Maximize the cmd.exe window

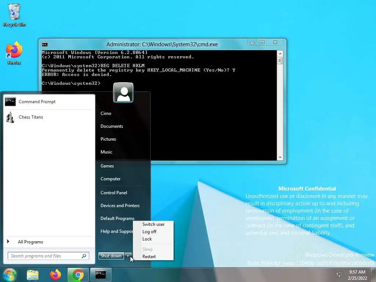(x=262, y=43)
